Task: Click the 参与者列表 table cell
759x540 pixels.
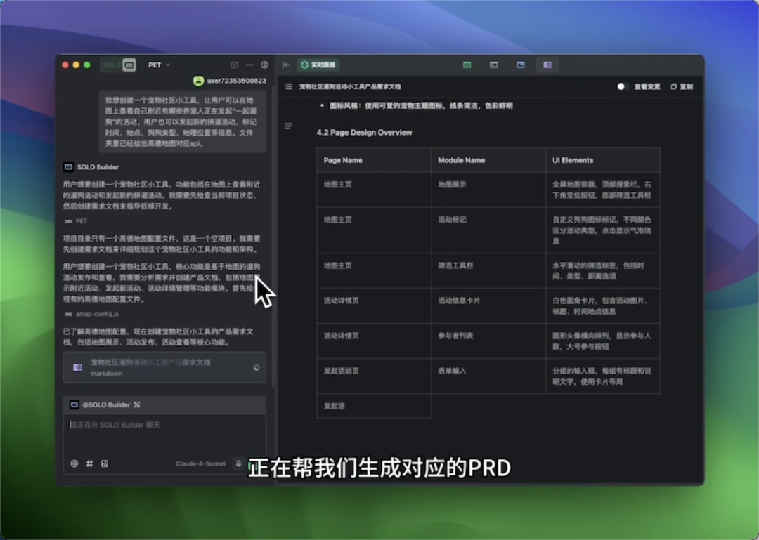Action: [488, 341]
